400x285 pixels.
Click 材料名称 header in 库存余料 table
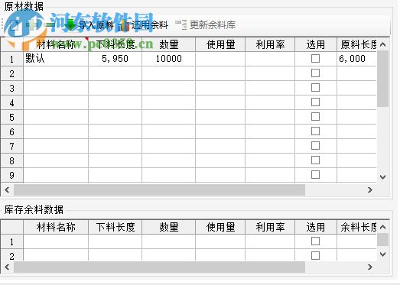[x=56, y=227]
